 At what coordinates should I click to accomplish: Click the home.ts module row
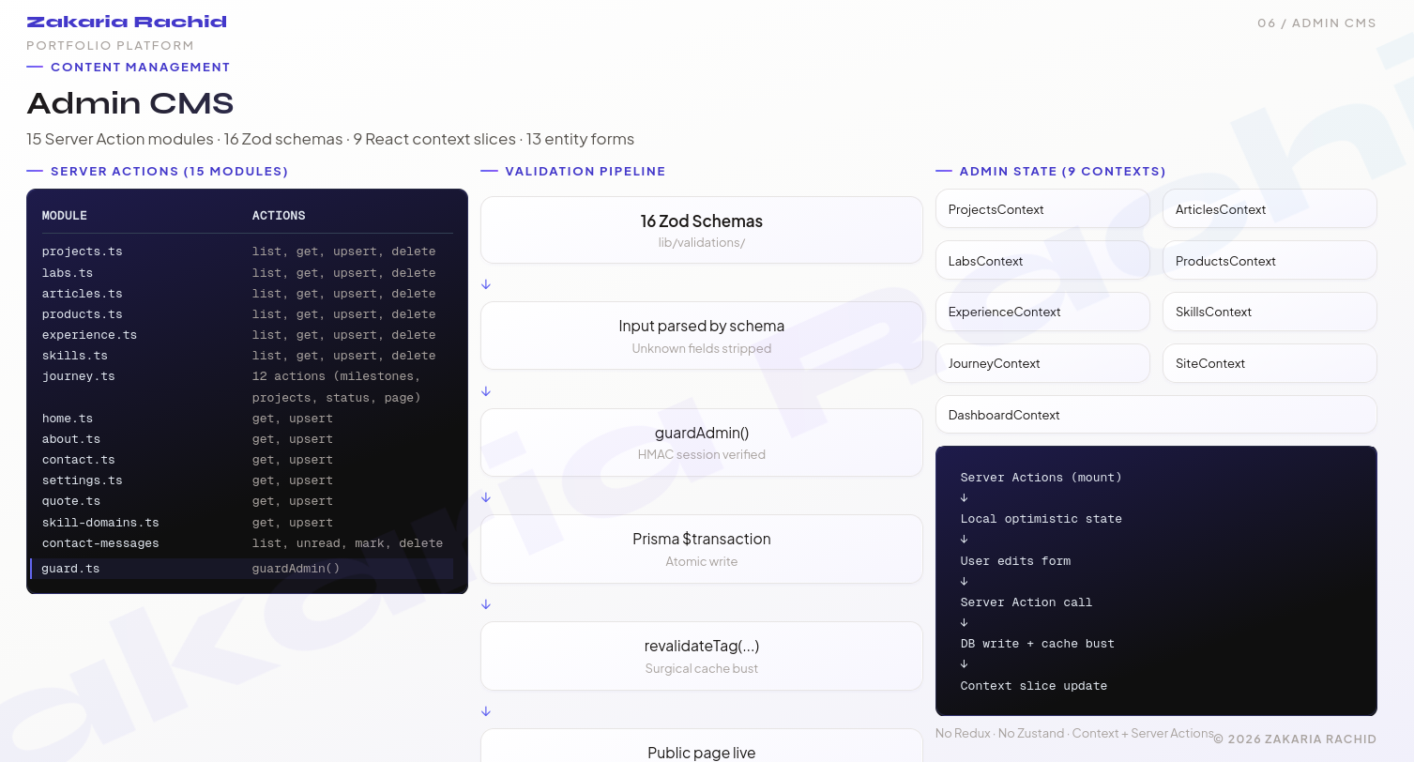[247, 419]
